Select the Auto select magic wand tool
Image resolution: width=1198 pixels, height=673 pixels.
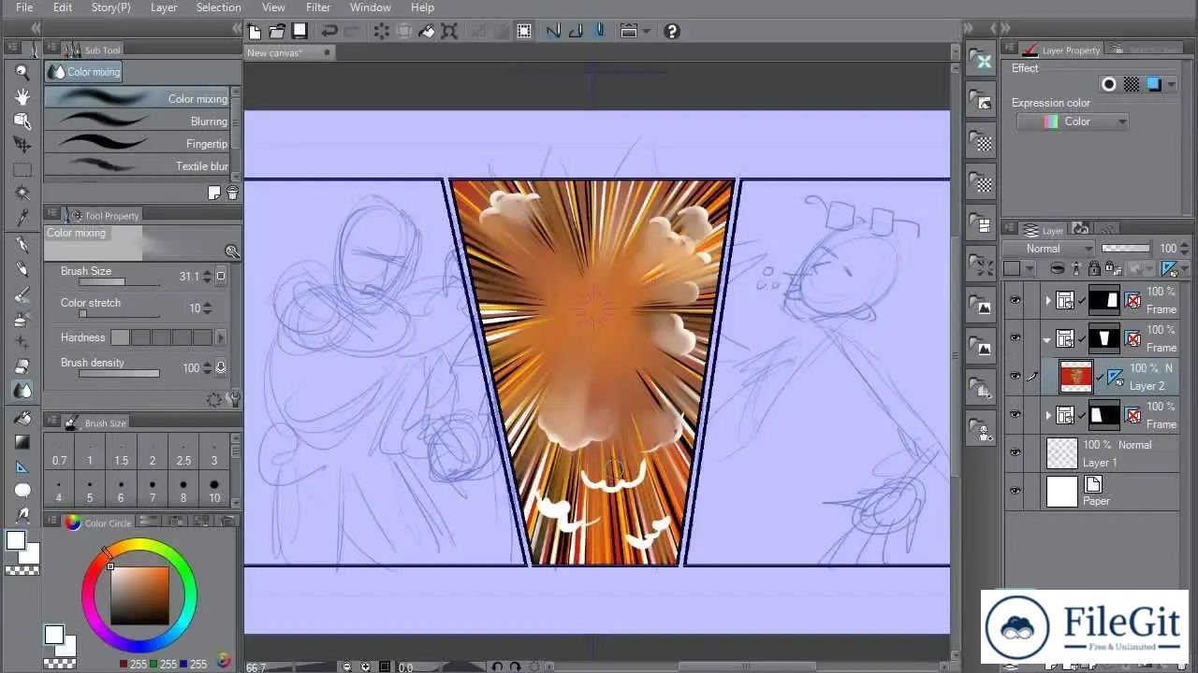point(22,193)
